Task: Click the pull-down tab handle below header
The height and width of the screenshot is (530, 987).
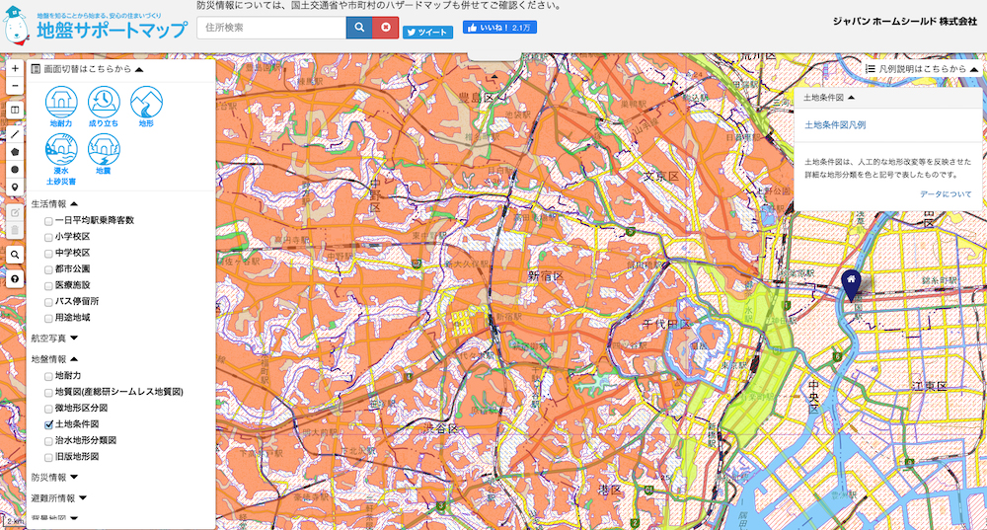Action: pyautogui.click(x=494, y=56)
